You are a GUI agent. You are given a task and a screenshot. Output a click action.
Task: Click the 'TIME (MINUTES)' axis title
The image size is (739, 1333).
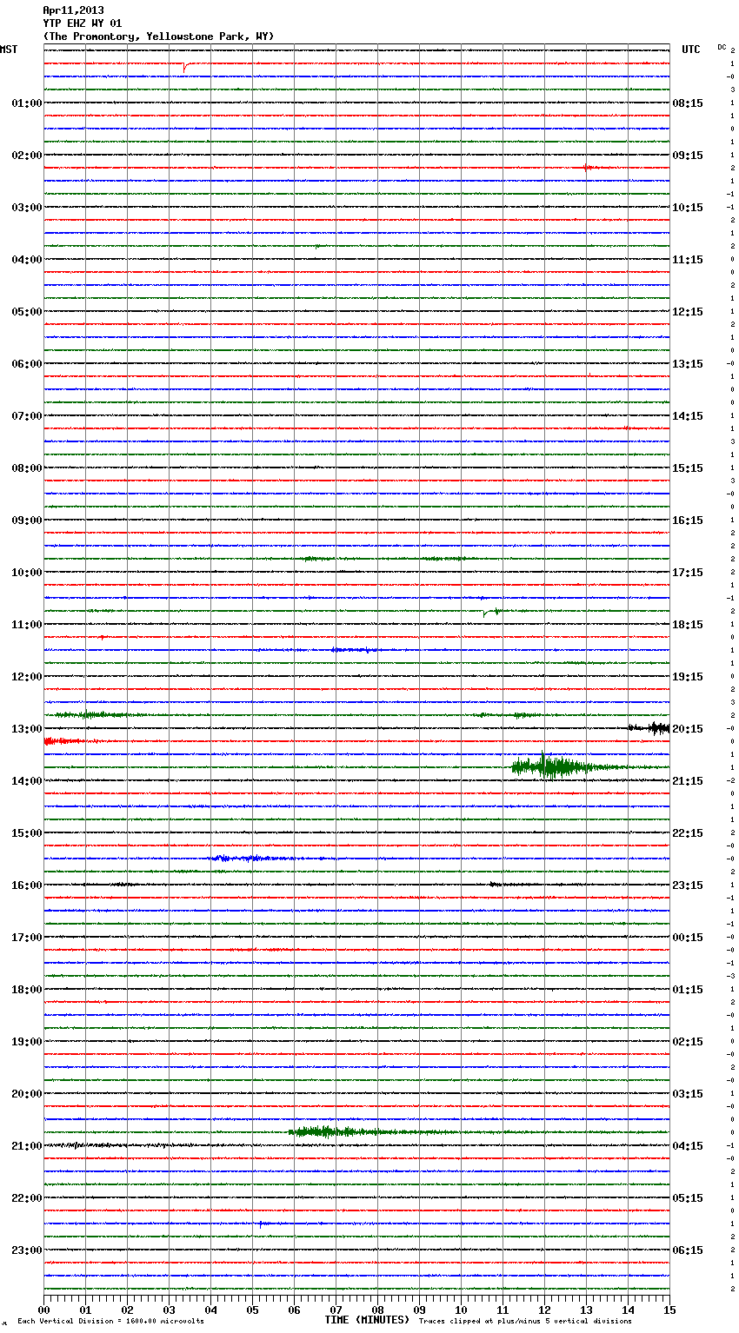coord(367,1320)
